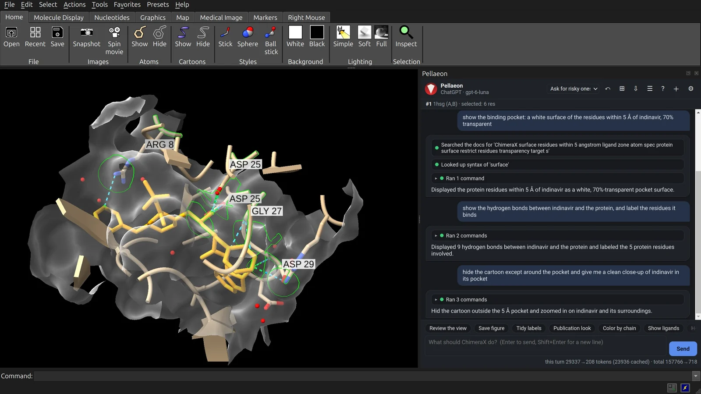Open Pellaeon help question mark
The width and height of the screenshot is (701, 394).
pos(663,89)
